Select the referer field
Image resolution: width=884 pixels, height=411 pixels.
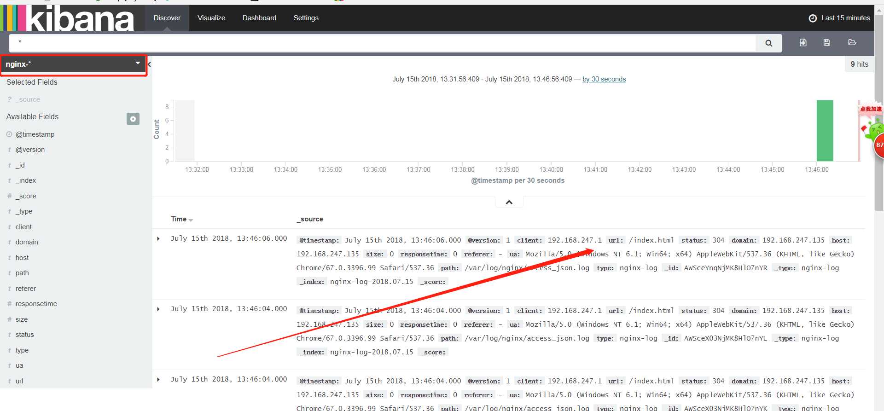[26, 289]
